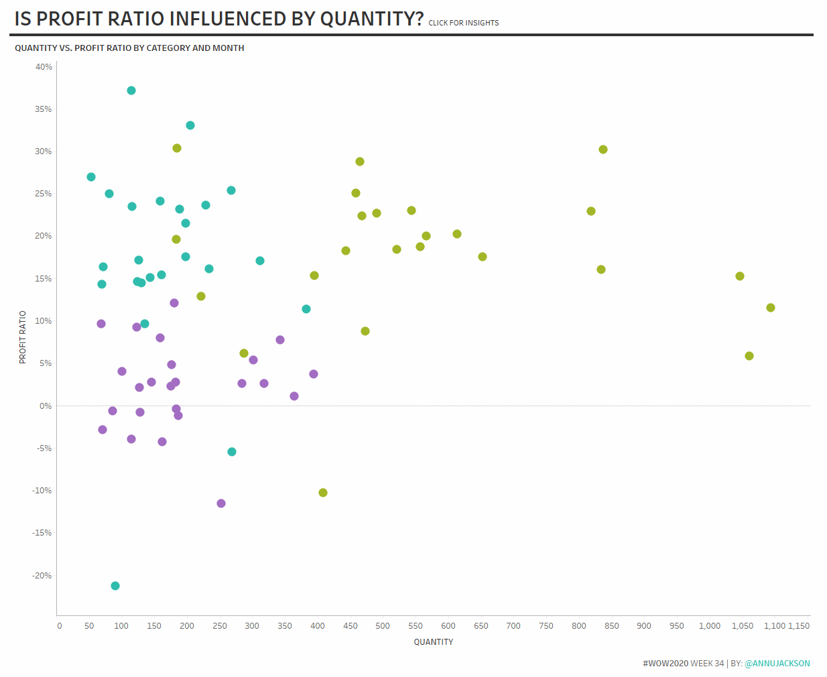Click the teal dot at about -5% profit ratio
Image resolution: width=827 pixels, height=677 pixels.
click(x=232, y=452)
